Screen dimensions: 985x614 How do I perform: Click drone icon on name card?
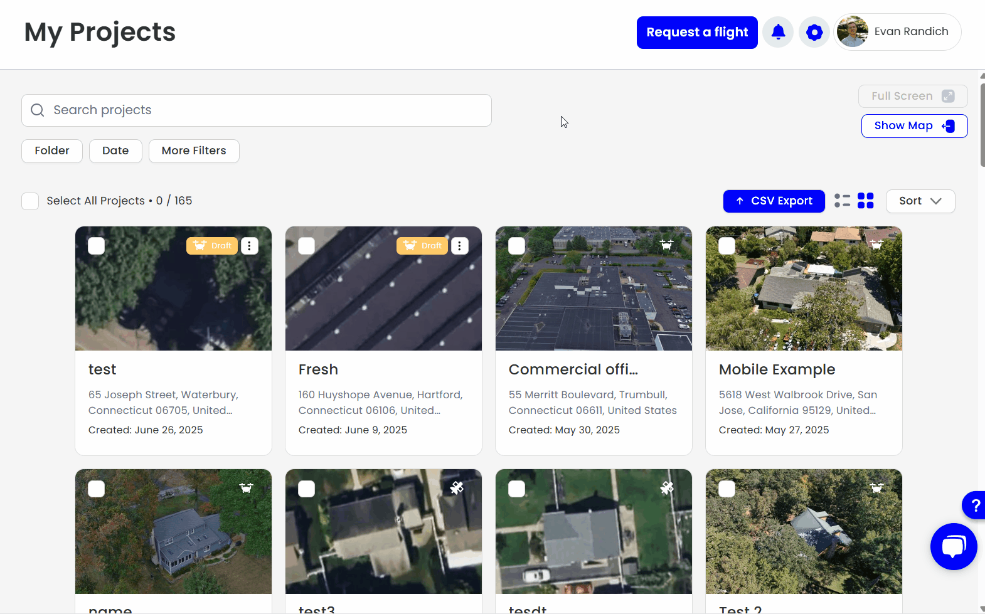coord(246,487)
